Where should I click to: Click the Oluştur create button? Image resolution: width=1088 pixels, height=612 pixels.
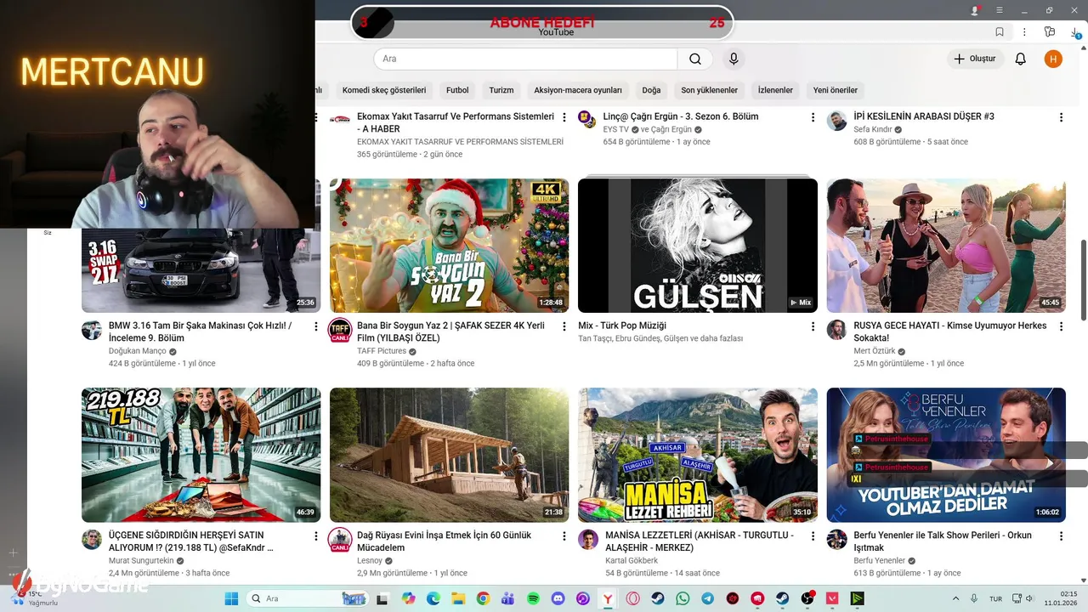975,59
